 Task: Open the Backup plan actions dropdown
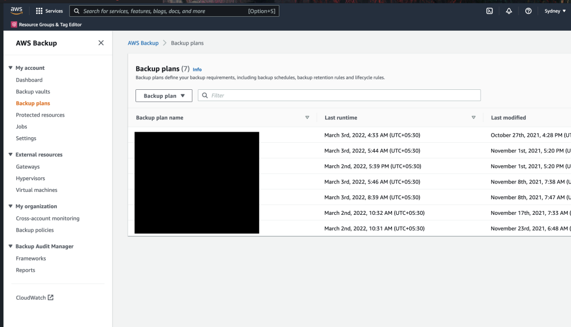pos(163,95)
